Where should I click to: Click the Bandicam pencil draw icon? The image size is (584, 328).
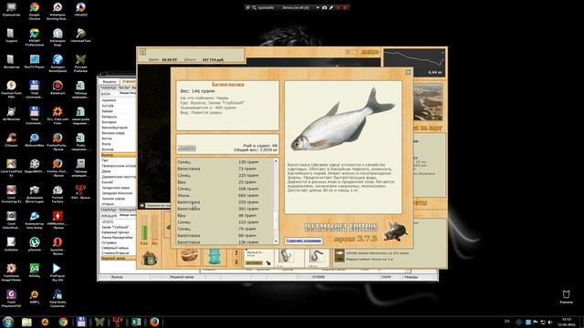[x=330, y=7]
